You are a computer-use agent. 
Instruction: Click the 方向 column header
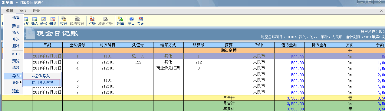coord(350,45)
